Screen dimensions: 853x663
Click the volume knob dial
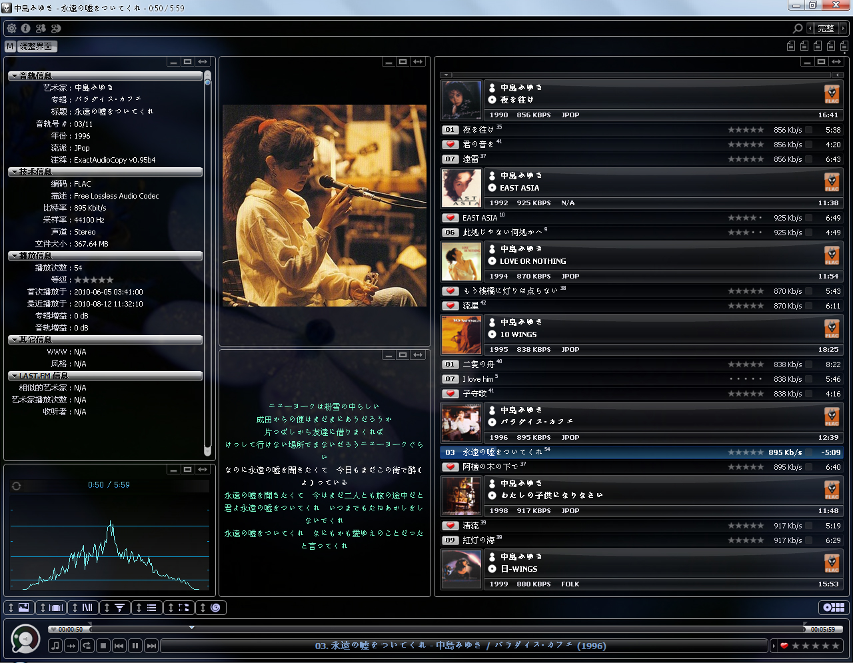(25, 640)
